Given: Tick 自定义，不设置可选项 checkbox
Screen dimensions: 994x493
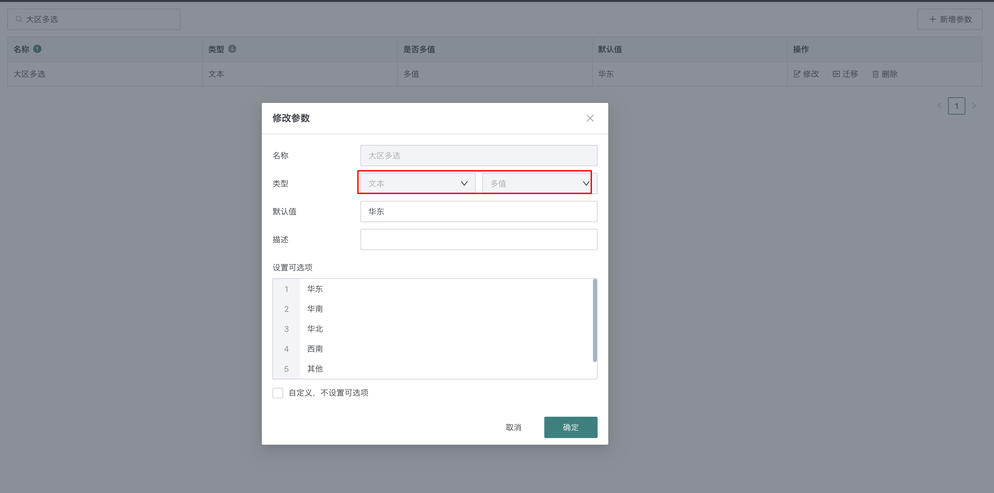Looking at the screenshot, I should point(278,393).
